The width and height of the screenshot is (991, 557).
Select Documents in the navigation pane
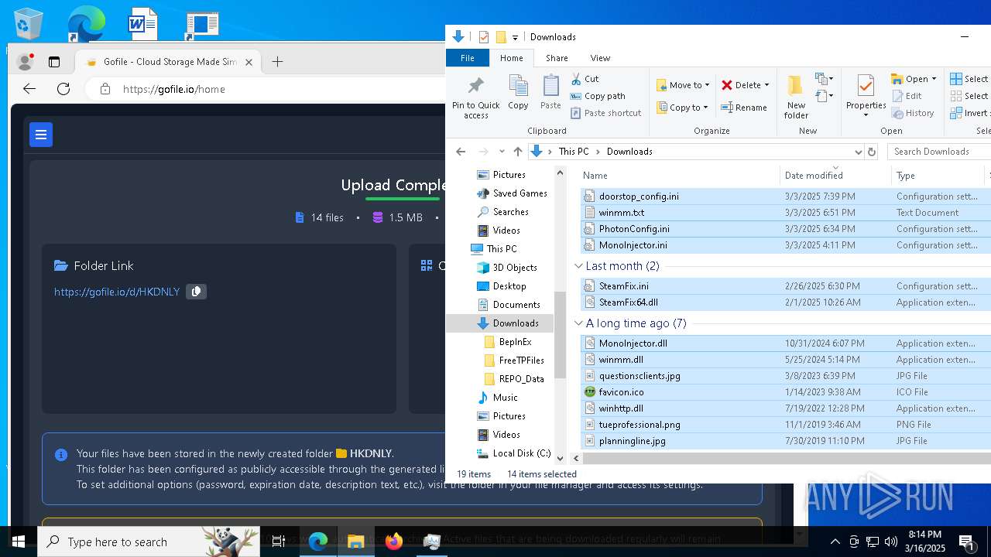(x=516, y=305)
